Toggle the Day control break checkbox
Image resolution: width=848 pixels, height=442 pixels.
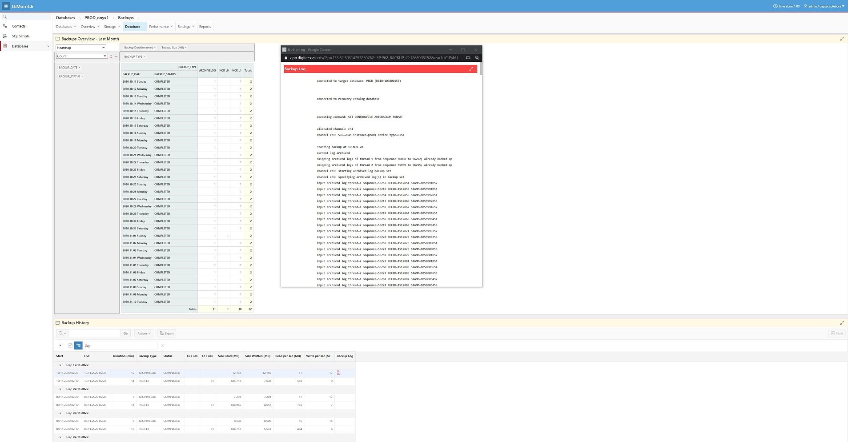click(70, 346)
